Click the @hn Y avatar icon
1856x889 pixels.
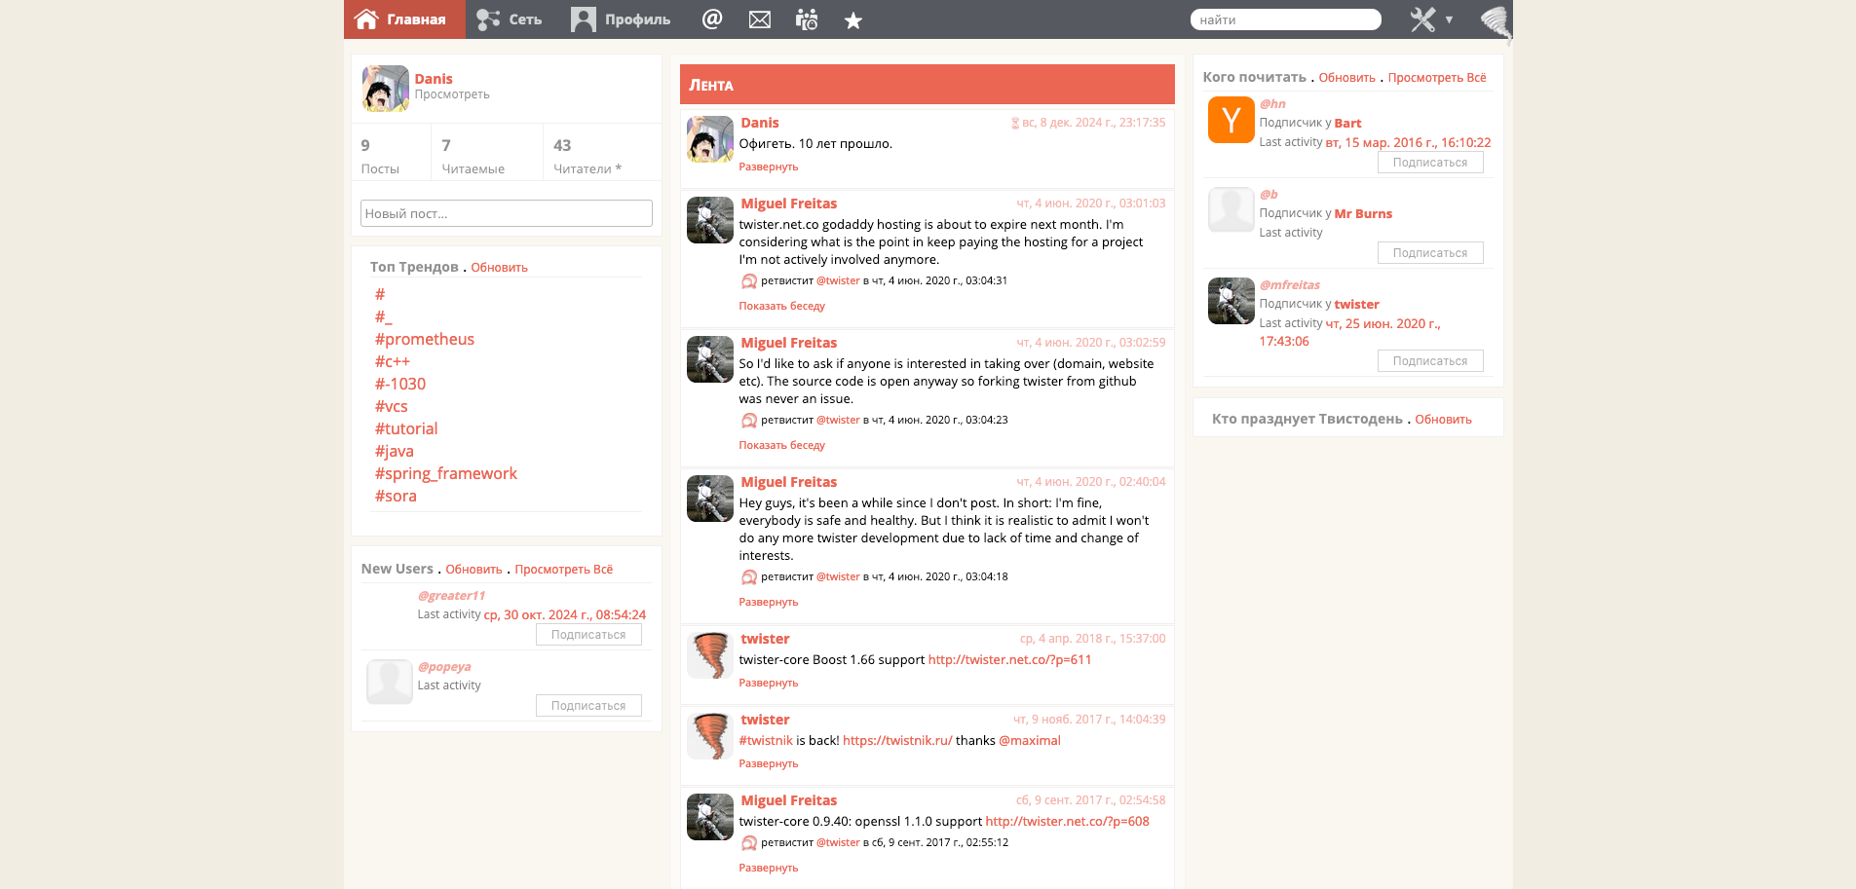(x=1231, y=120)
